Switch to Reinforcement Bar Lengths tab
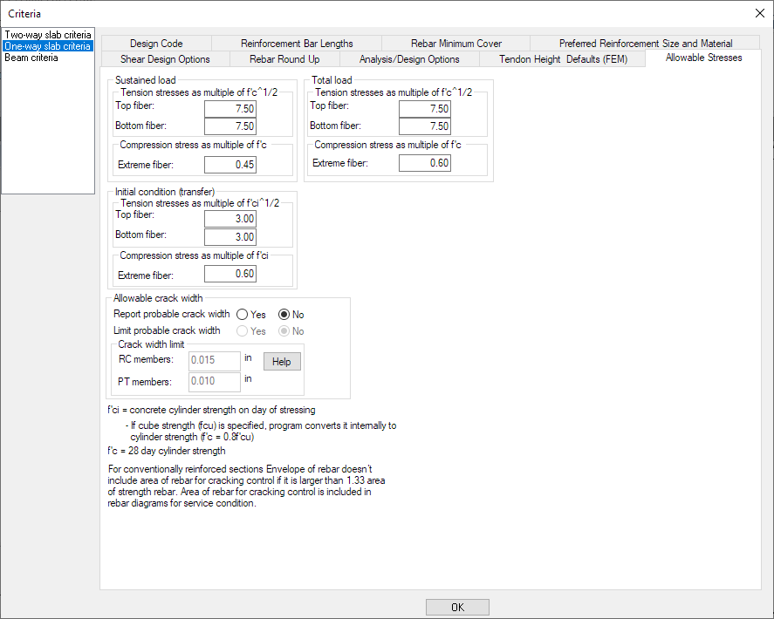 coord(297,43)
